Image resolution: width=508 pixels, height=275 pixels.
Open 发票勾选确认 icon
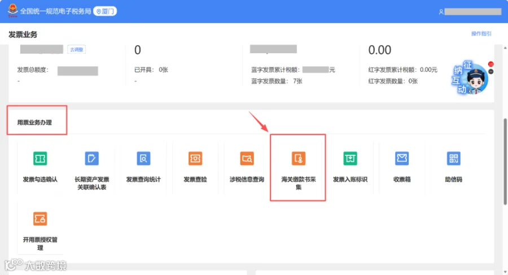point(40,159)
